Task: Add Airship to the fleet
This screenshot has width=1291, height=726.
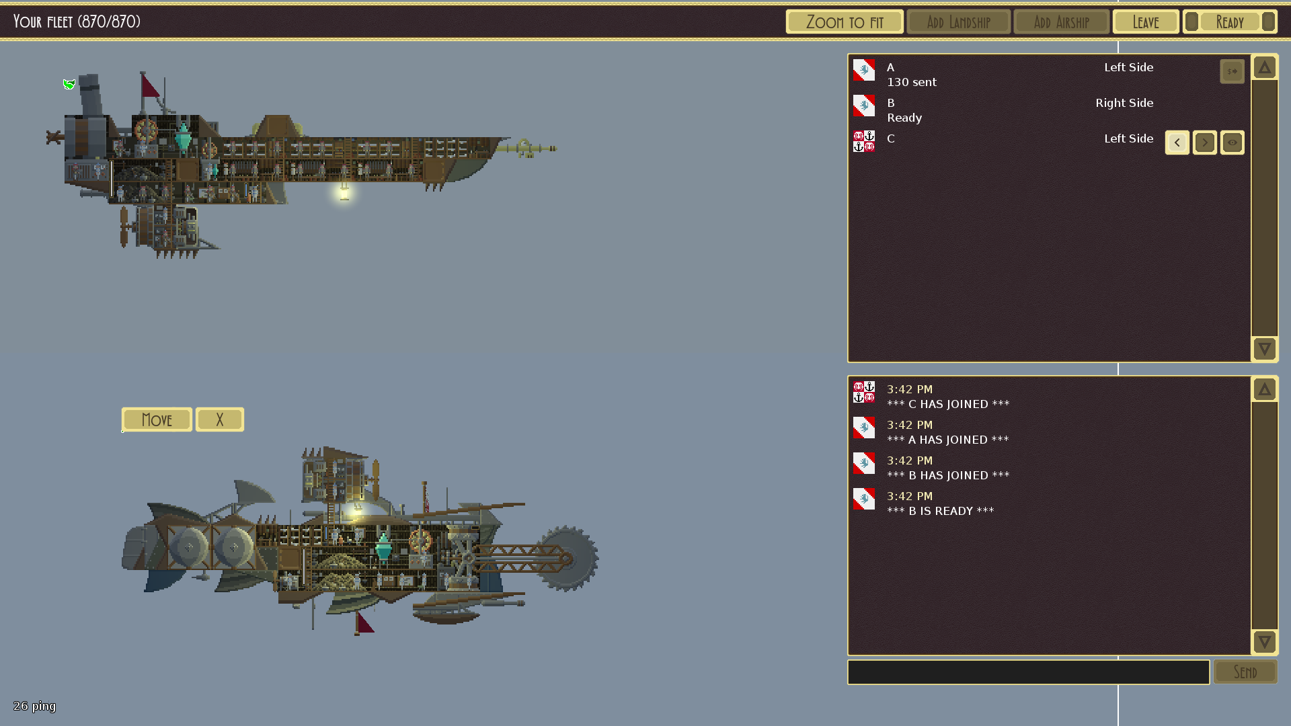Action: (x=1061, y=22)
